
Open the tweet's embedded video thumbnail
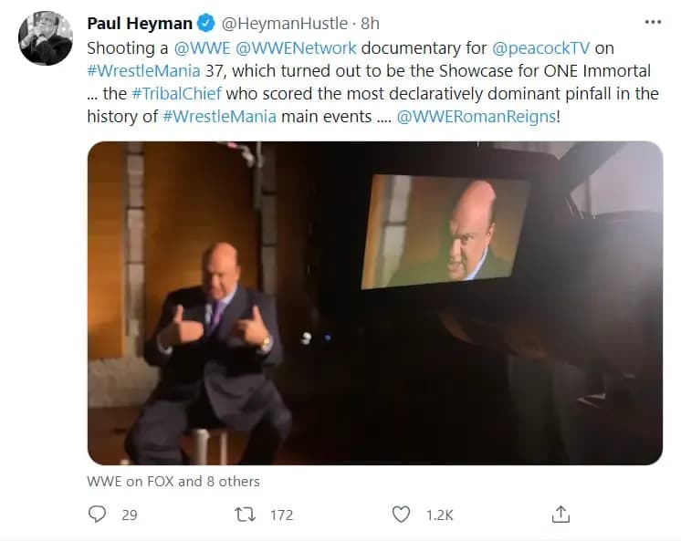click(374, 303)
